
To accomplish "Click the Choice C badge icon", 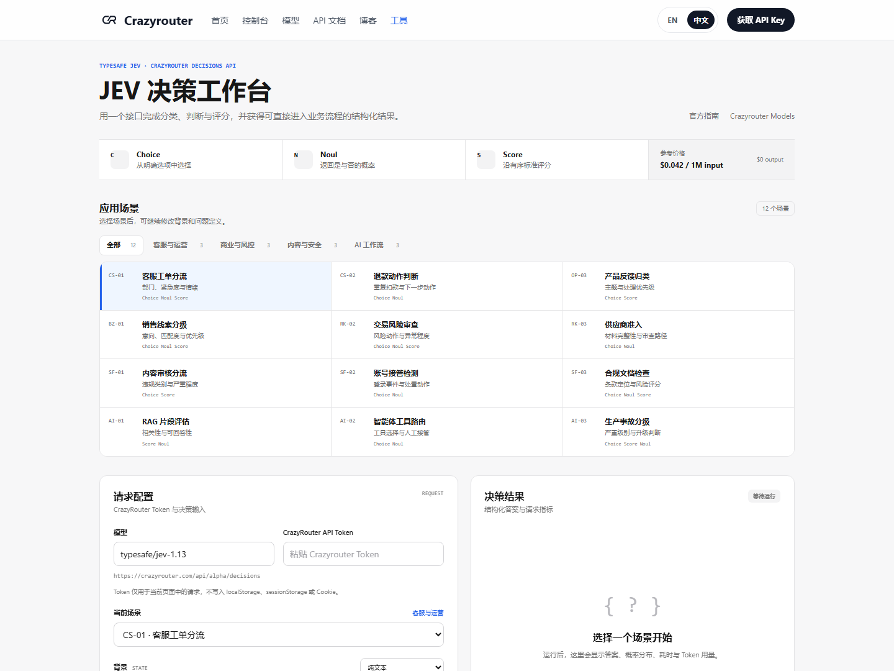I will point(119,160).
